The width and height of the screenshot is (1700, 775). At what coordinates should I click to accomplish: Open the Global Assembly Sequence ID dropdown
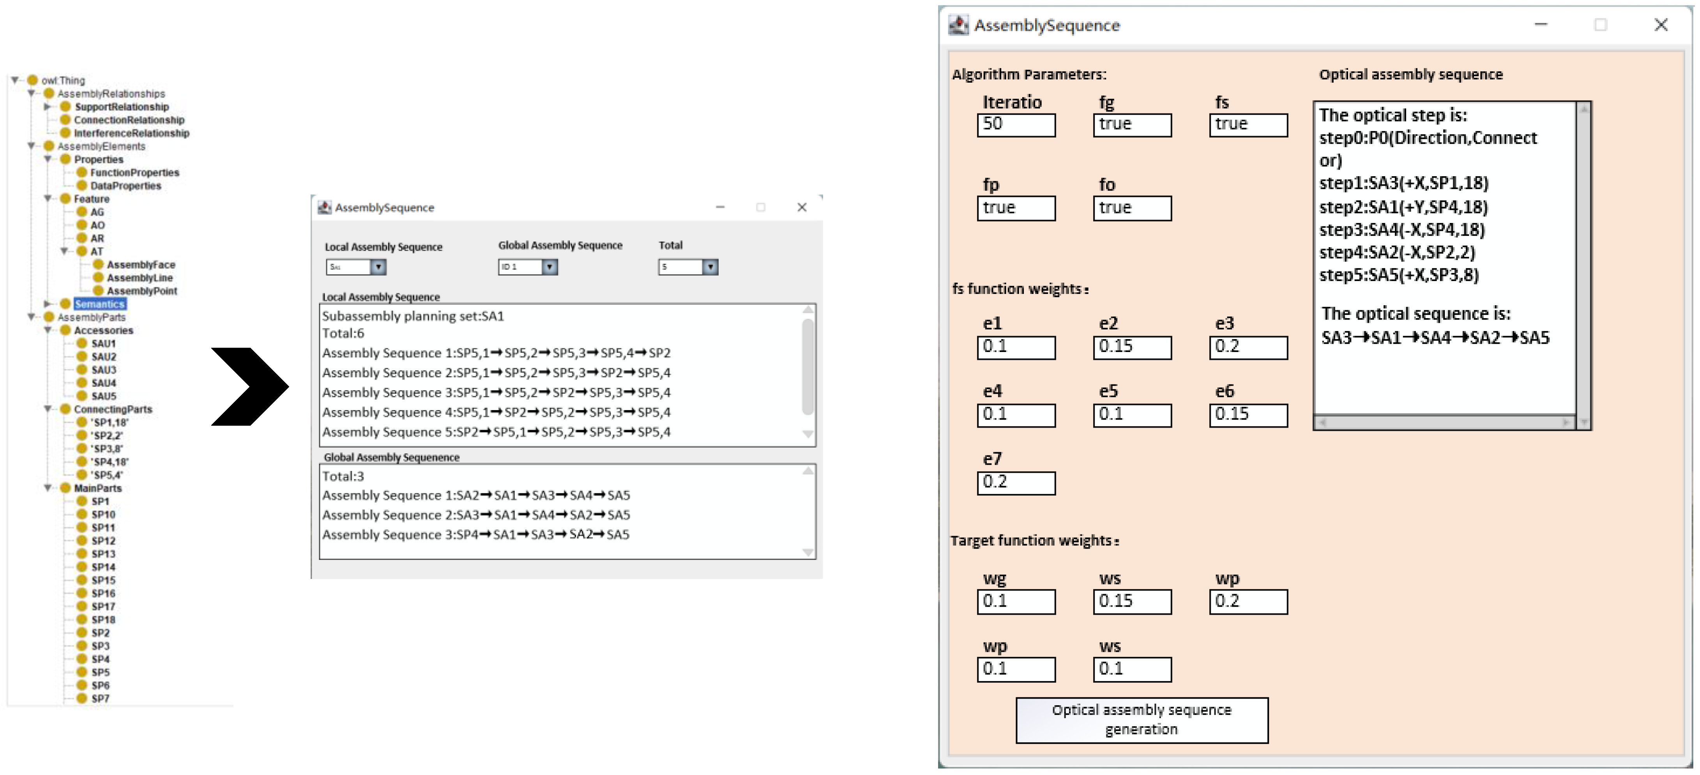[x=550, y=267]
